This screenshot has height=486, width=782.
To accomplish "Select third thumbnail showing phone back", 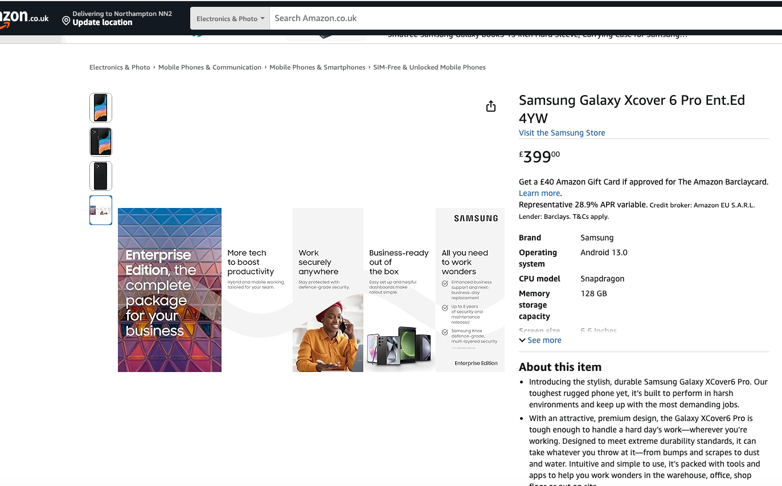I will 101,176.
